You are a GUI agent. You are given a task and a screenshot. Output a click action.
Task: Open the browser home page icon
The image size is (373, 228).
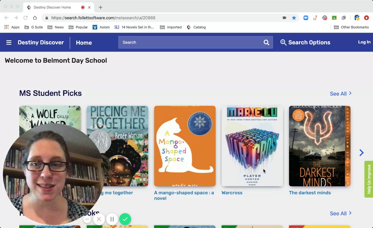click(35, 18)
